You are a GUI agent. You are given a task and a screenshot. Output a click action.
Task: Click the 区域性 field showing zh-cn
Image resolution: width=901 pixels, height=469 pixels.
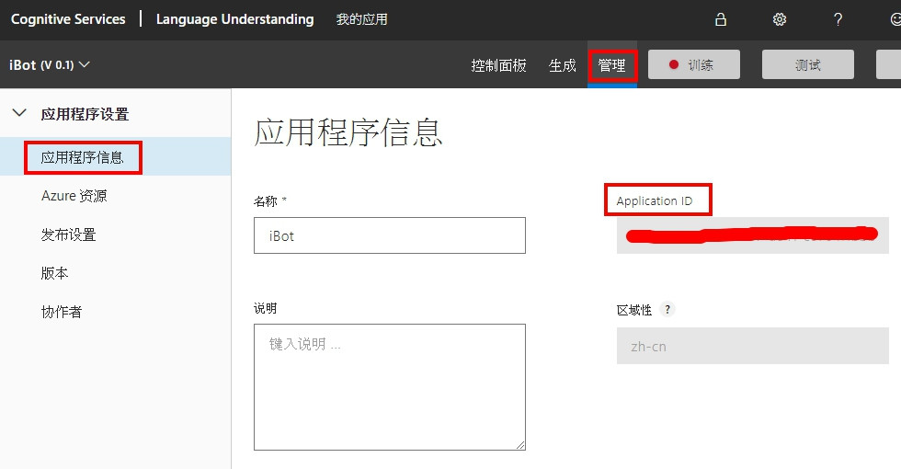[753, 346]
